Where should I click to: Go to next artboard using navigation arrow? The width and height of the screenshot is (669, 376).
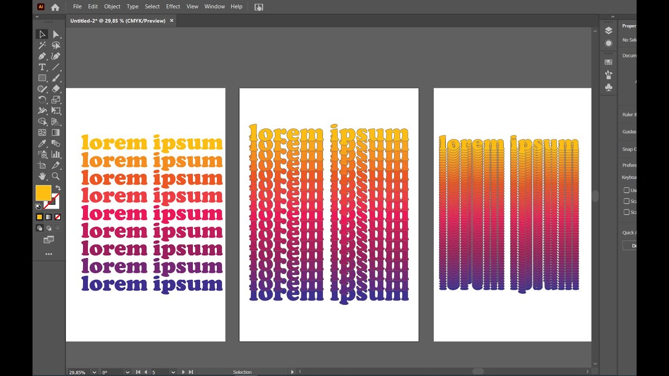[x=183, y=372]
